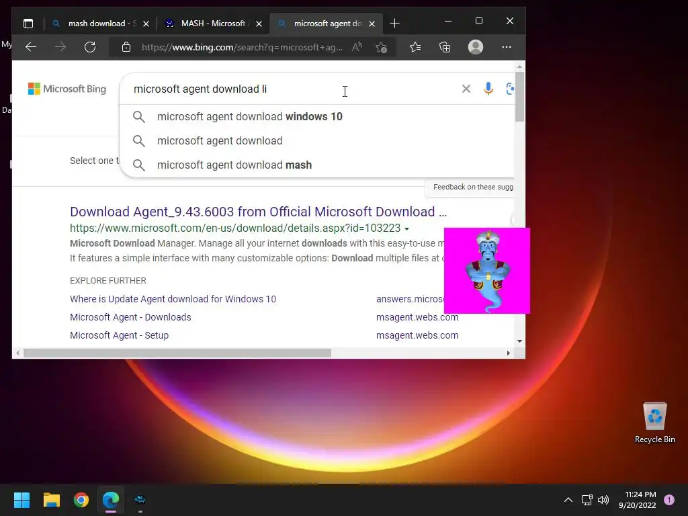Viewport: 688px width, 516px height.
Task: Open the notification count badge
Action: [x=669, y=499]
